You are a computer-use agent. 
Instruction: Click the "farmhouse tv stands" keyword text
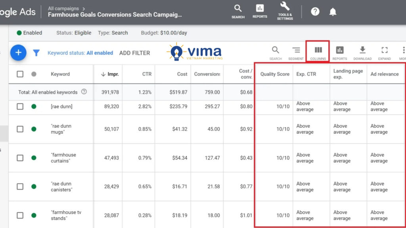66,215
